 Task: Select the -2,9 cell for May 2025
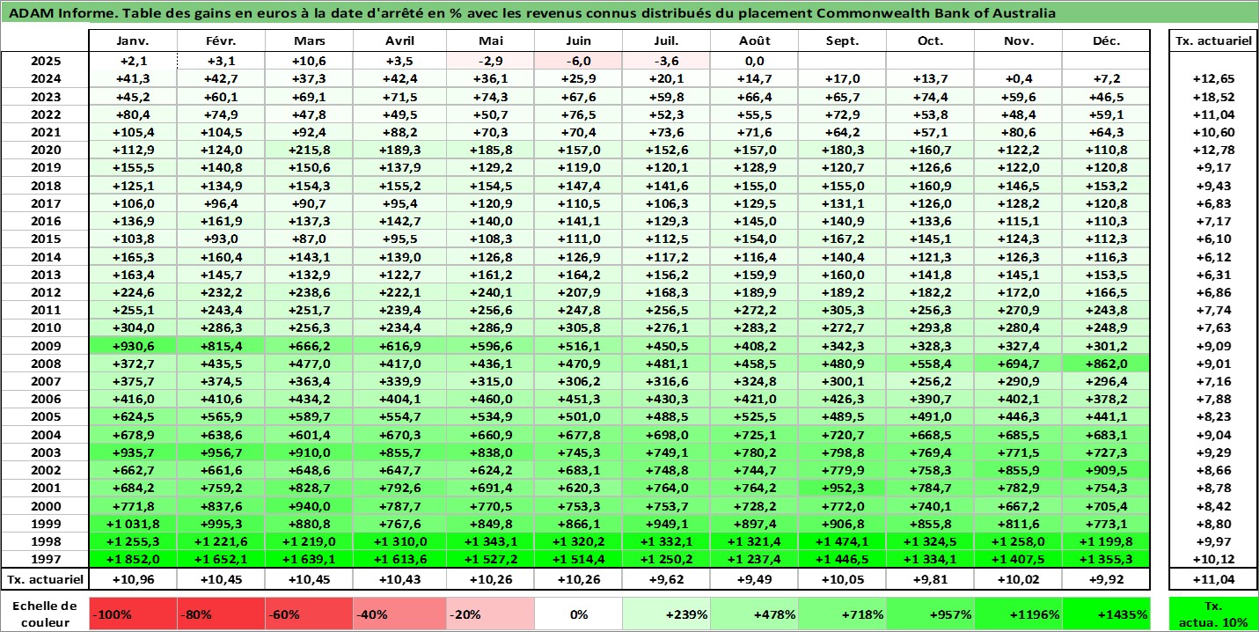(x=490, y=61)
